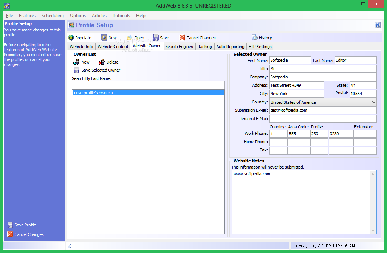Open the History toolbar icon

tap(255, 37)
